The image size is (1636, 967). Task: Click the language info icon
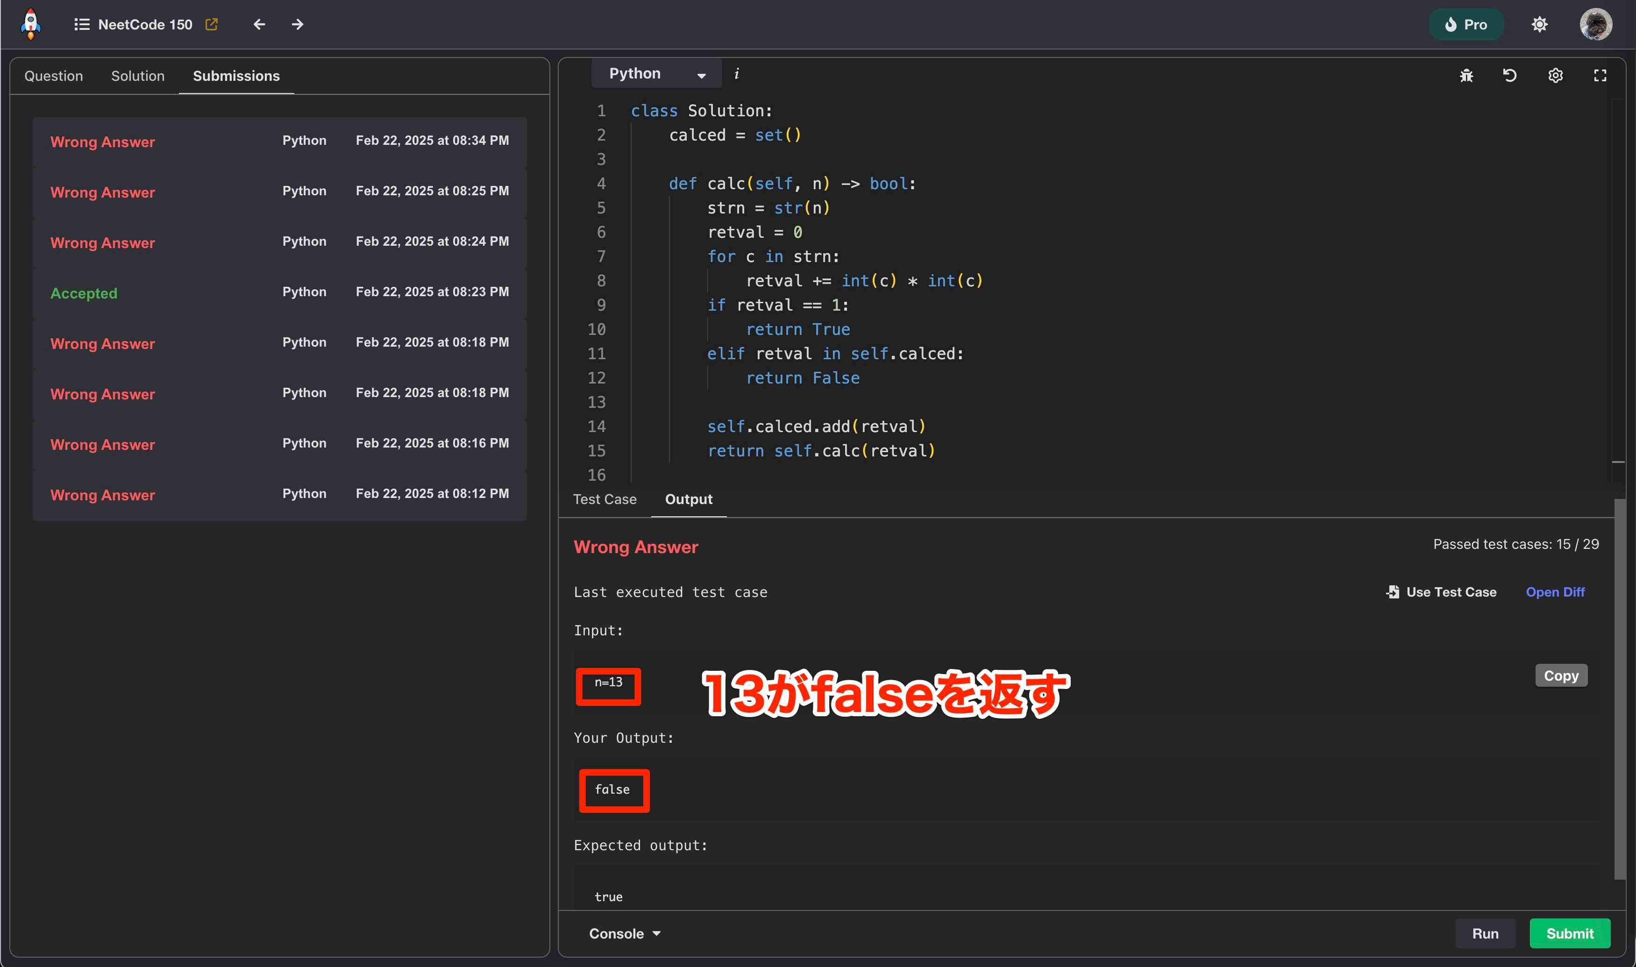click(736, 74)
